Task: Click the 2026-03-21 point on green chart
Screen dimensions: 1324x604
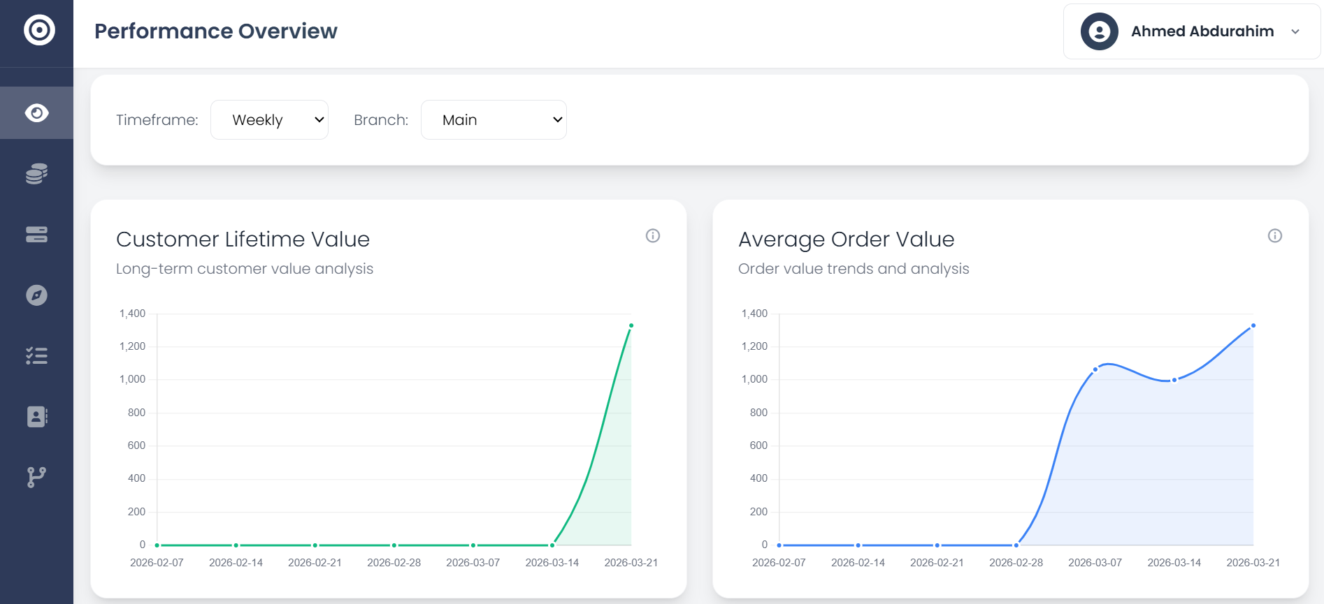Action: click(x=631, y=325)
